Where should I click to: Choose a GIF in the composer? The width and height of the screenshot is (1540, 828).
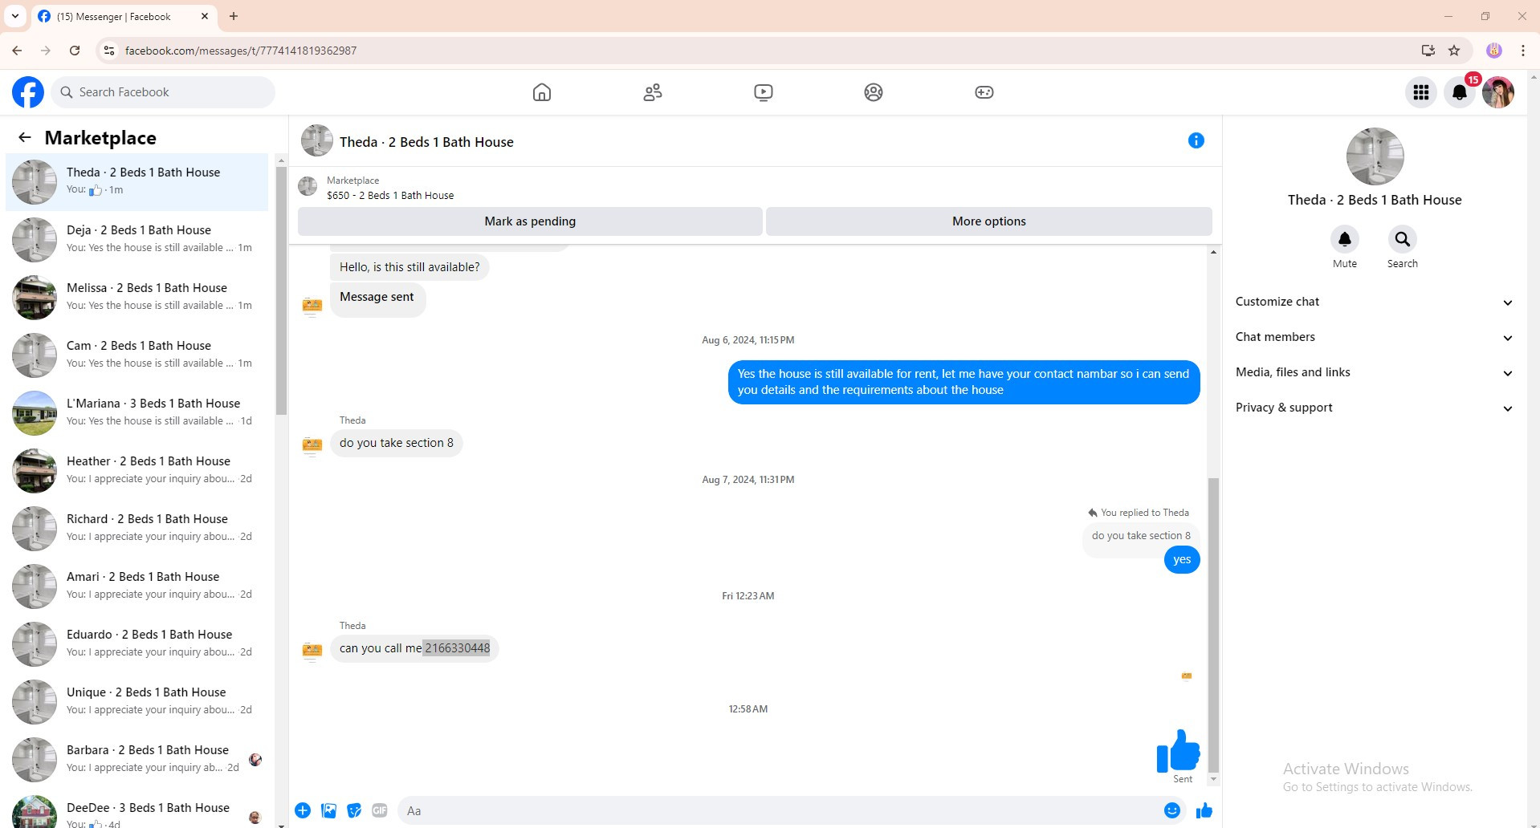[x=380, y=810]
